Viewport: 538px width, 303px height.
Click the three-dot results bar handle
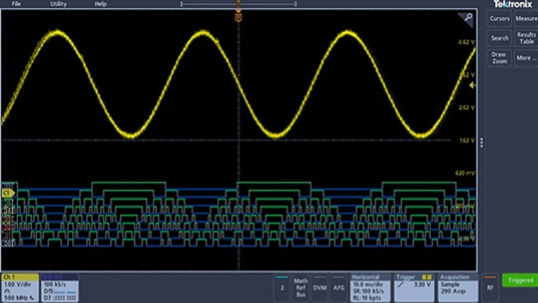pos(482,143)
